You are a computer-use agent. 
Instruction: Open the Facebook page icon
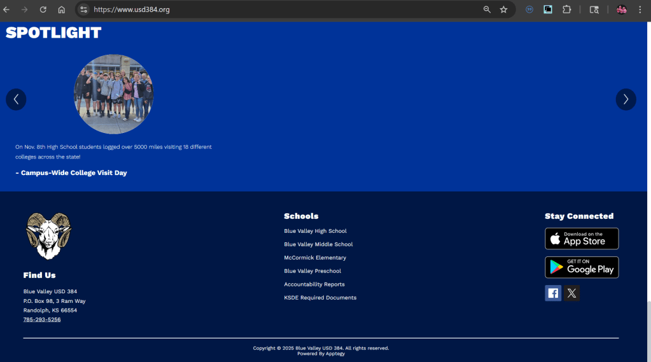click(x=553, y=293)
